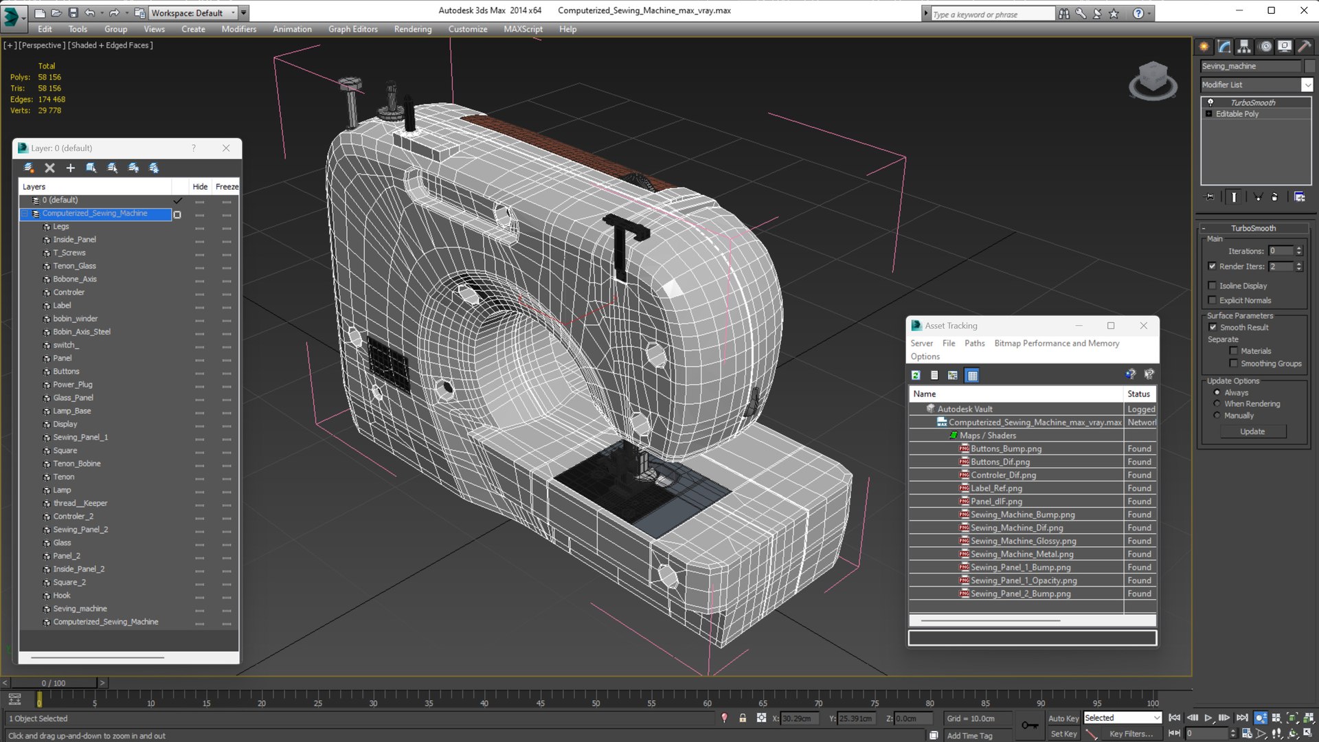The height and width of the screenshot is (742, 1319).
Task: Open the Display command panel tab
Action: (x=1285, y=47)
